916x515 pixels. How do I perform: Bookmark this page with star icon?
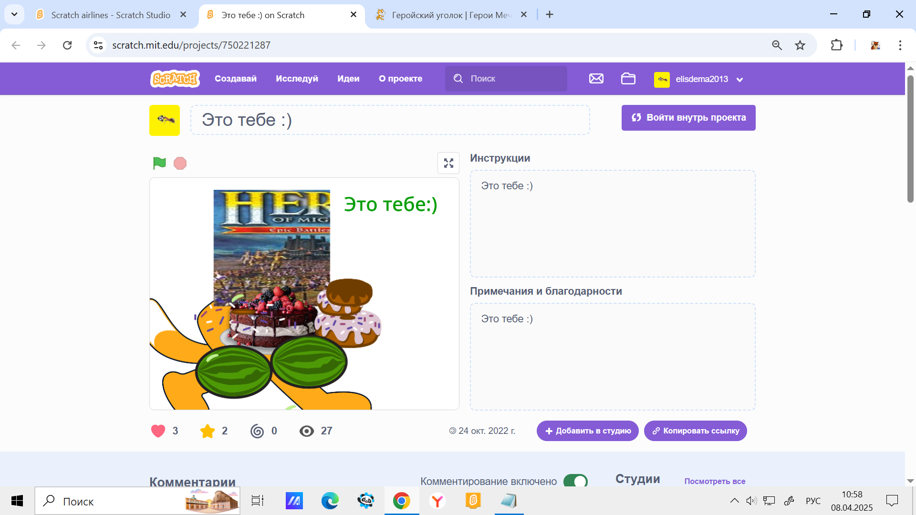click(x=800, y=45)
